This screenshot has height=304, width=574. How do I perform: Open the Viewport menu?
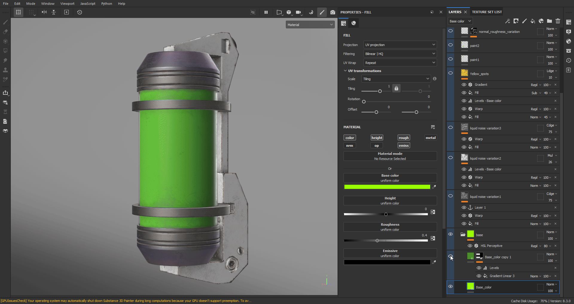(67, 4)
